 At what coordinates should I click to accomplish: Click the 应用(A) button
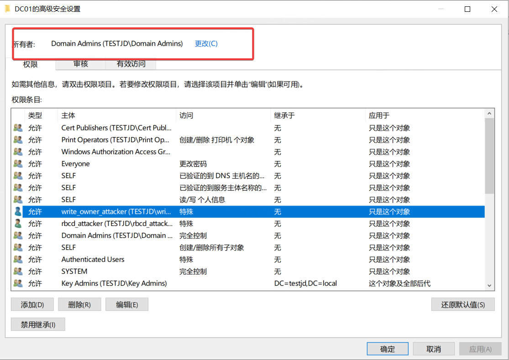coord(480,349)
